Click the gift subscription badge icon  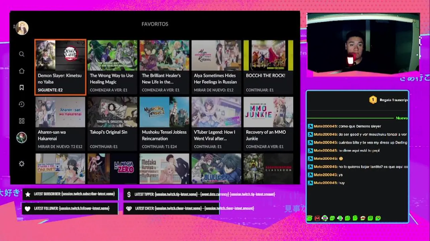pyautogui.click(x=373, y=100)
